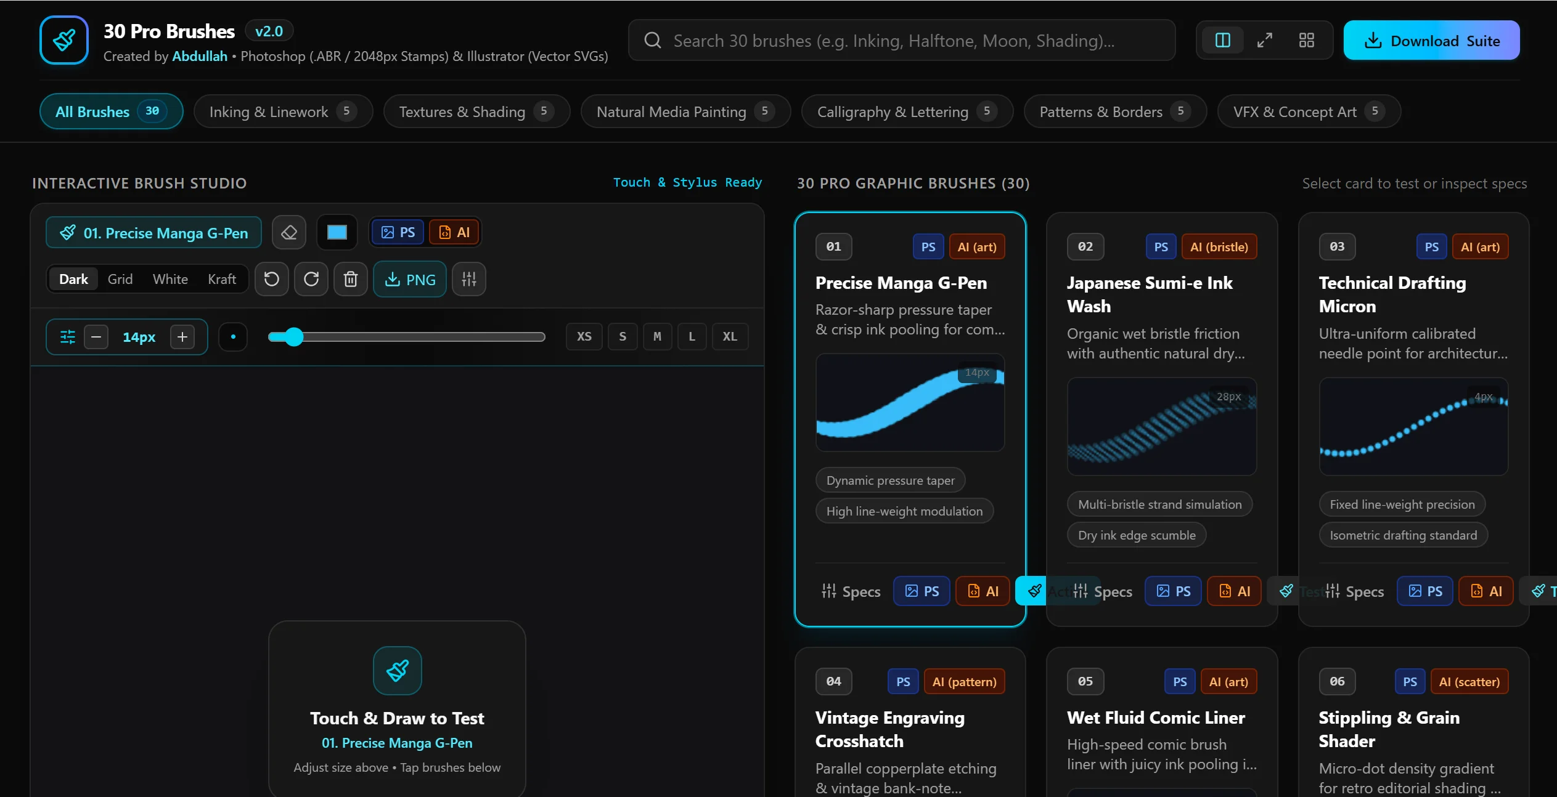
Task: Decrease brush size with minus button
Action: [x=96, y=337]
